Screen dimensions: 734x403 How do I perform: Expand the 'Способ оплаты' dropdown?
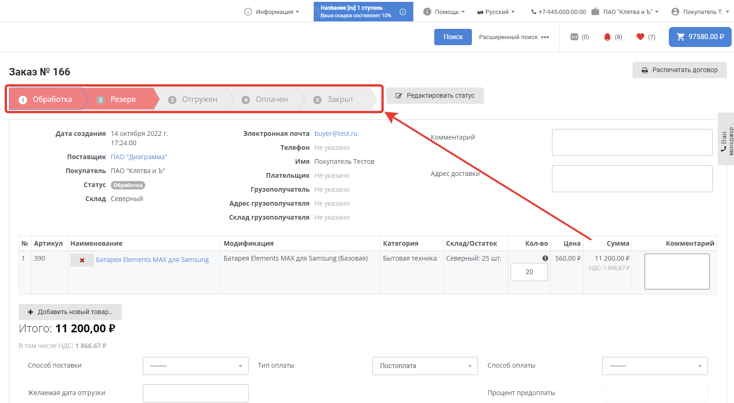(x=654, y=366)
